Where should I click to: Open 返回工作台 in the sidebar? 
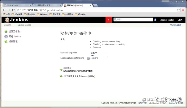pos(14,31)
